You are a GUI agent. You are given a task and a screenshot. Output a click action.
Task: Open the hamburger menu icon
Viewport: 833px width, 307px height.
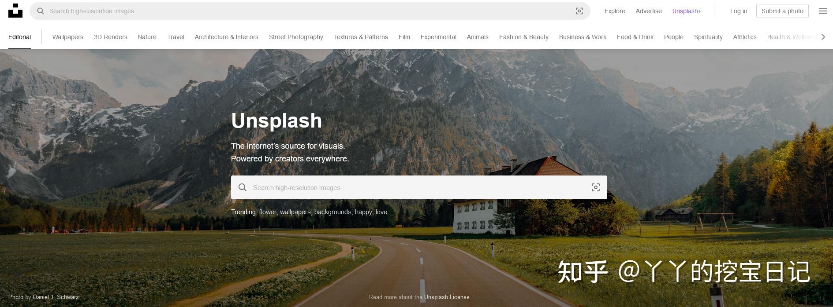[823, 11]
